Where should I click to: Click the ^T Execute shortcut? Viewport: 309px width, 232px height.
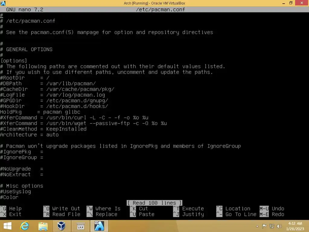click(188, 208)
